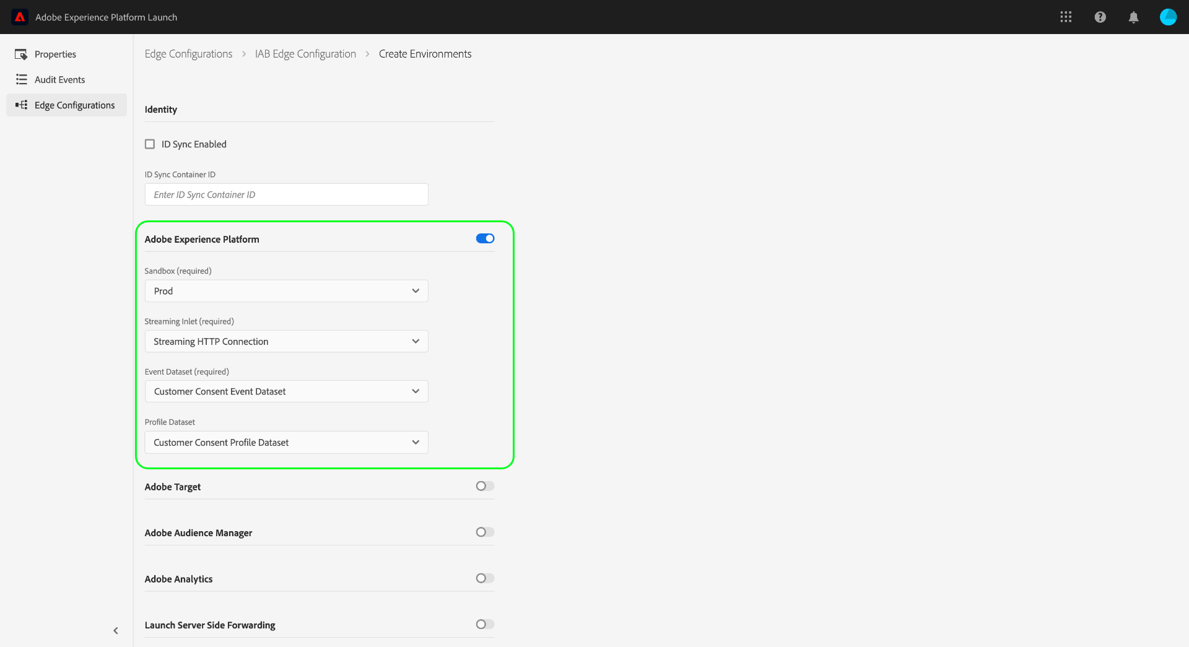Screen dimensions: 1189x647
Task: Turn off the Adobe Experience Platform toggle
Action: 485,238
